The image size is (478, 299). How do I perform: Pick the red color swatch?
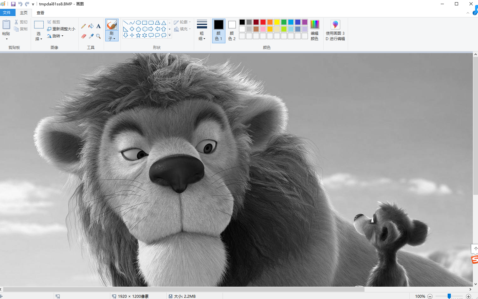point(263,22)
